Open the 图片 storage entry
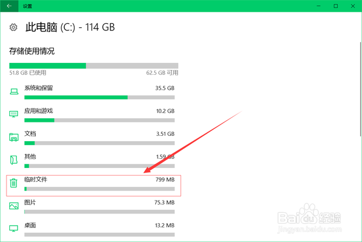 click(93, 206)
